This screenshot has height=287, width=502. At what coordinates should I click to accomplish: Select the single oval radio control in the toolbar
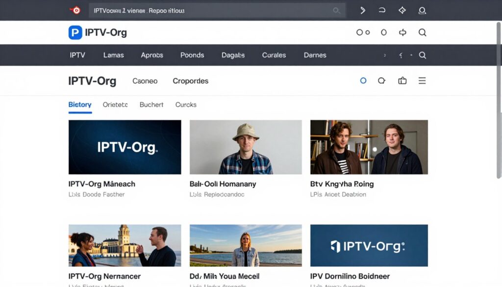click(x=383, y=32)
